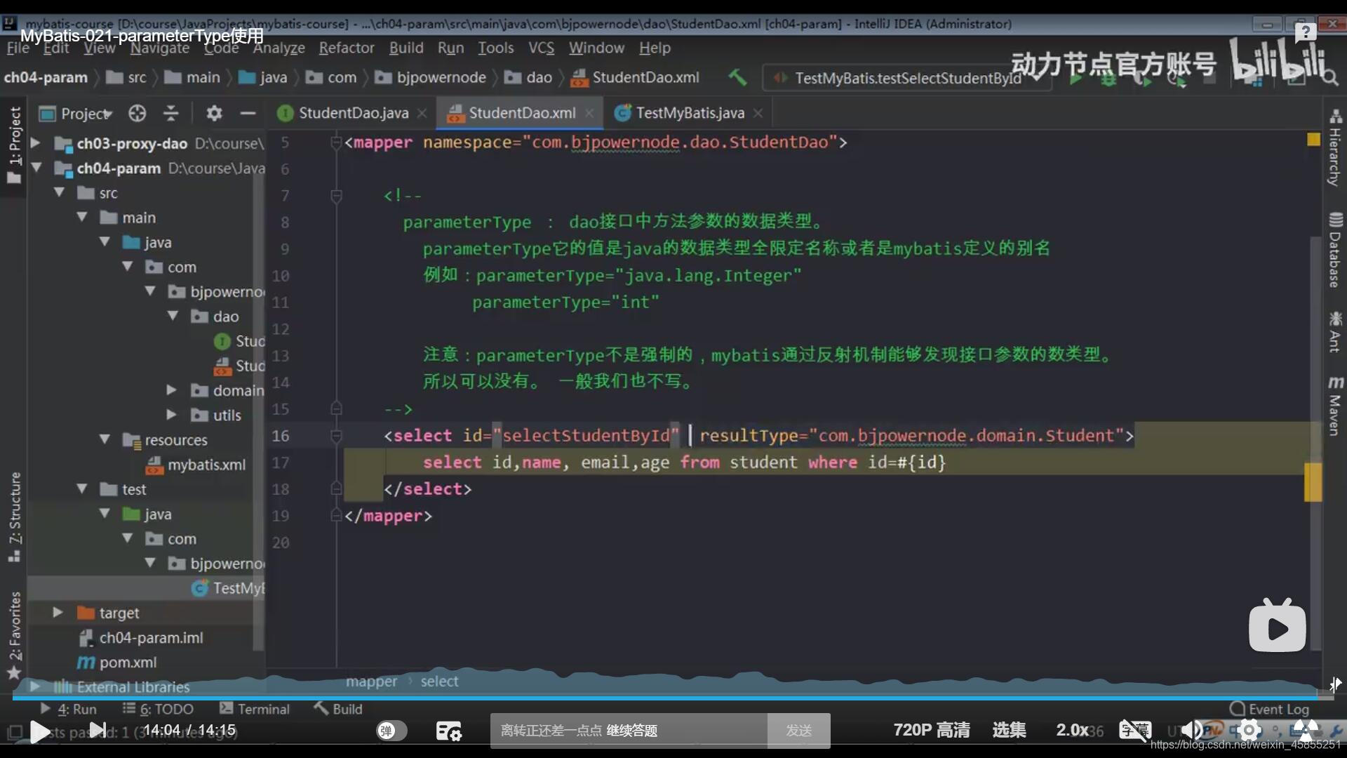1347x758 pixels.
Task: Open the run configuration dropdown TestMyBatis.testSelectStudentById
Action: 906,78
